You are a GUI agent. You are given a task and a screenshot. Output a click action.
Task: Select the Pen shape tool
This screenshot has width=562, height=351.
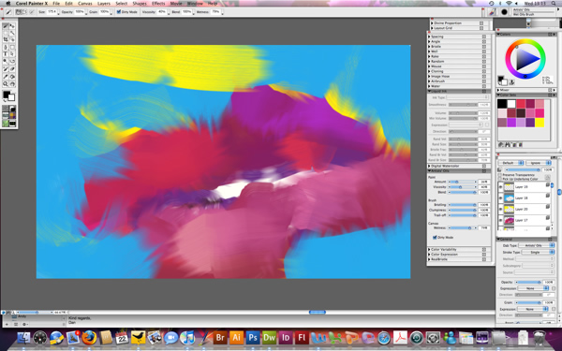point(6,47)
